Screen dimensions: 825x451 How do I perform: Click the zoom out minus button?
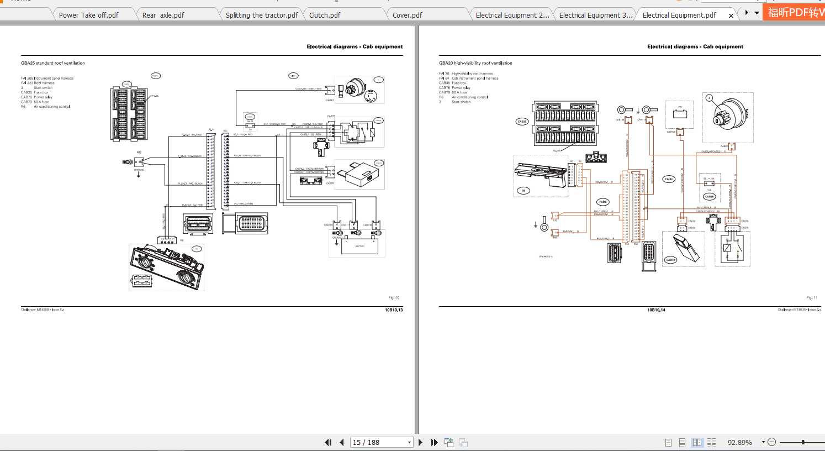click(x=772, y=442)
